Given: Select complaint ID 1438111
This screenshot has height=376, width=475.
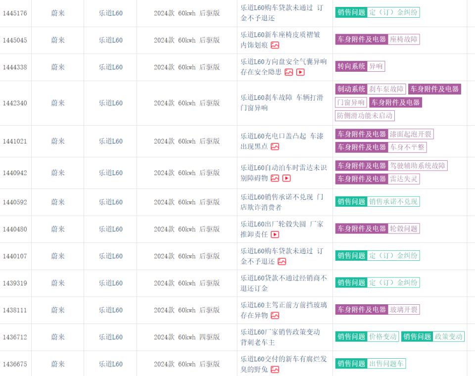Looking at the screenshot, I should tap(15, 310).
